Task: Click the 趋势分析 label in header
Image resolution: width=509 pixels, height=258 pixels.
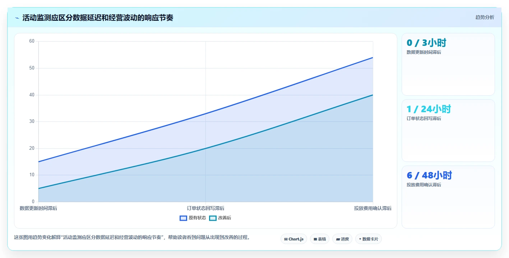Action: 485,17
